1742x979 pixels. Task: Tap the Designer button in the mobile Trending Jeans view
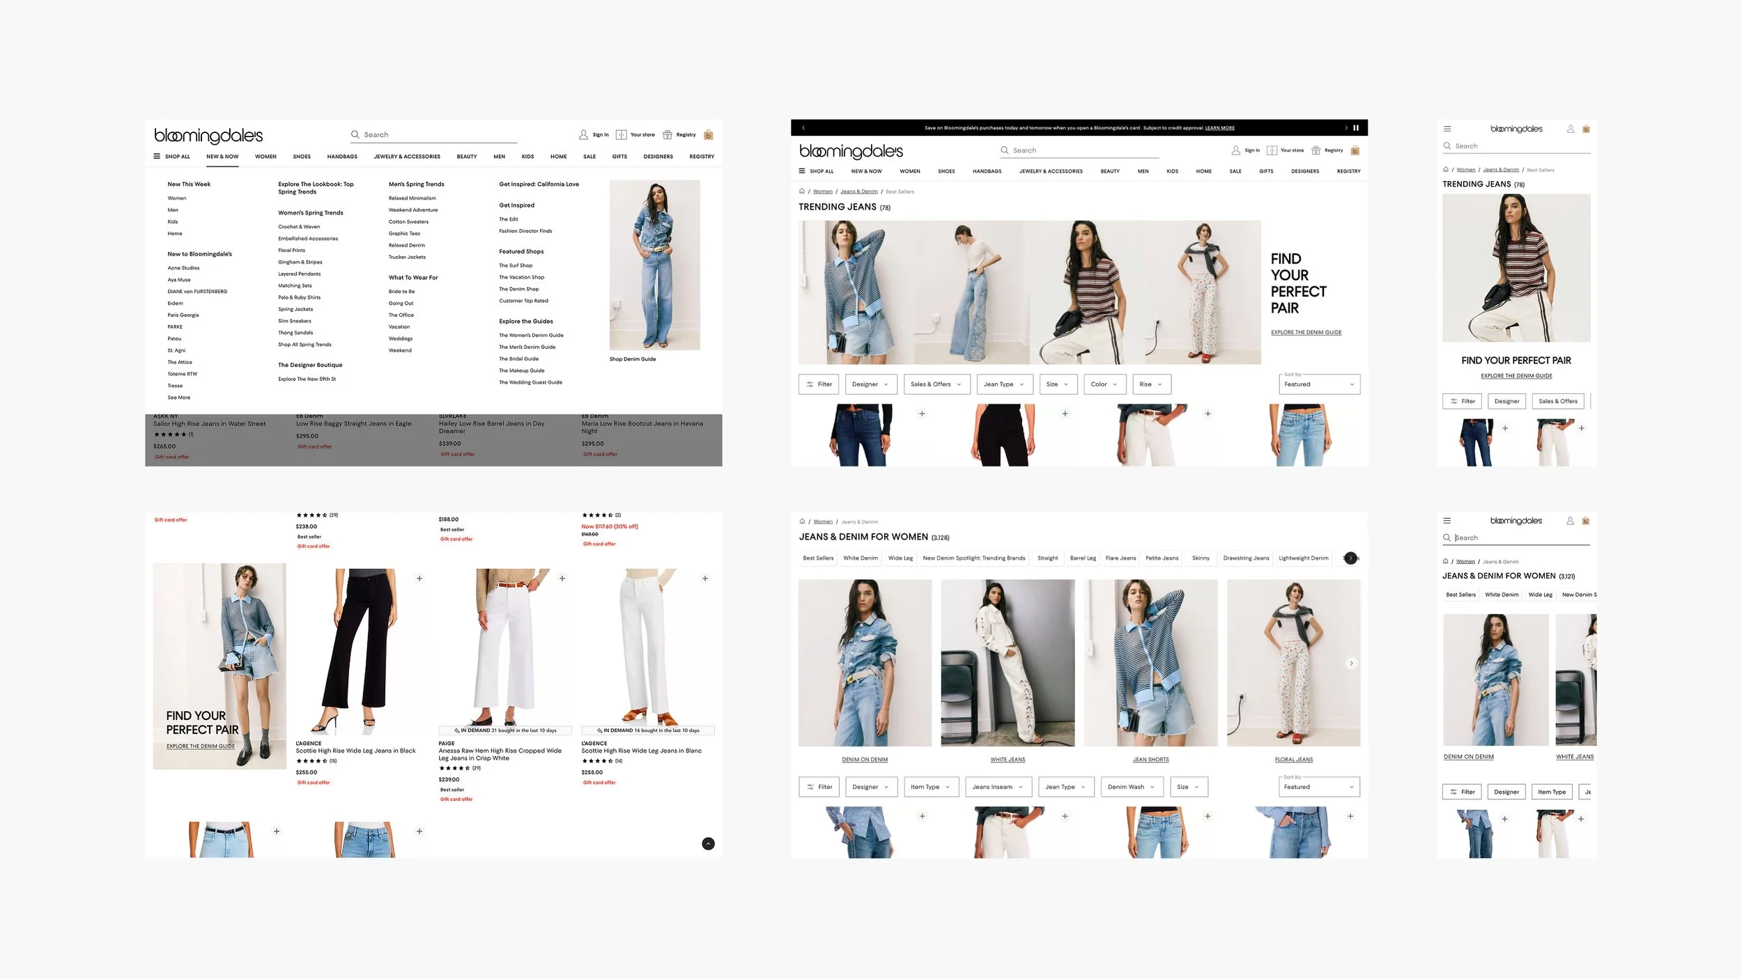(x=1506, y=401)
